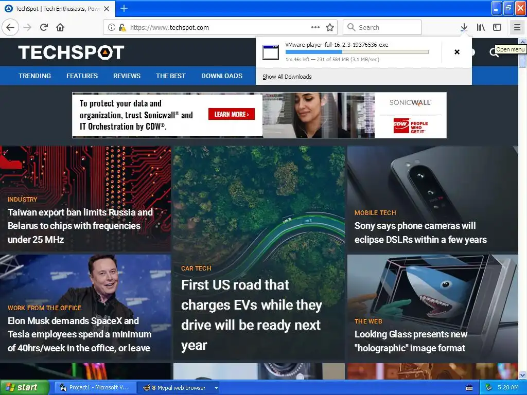
Task: Open the hamburger application menu
Action: click(x=517, y=27)
